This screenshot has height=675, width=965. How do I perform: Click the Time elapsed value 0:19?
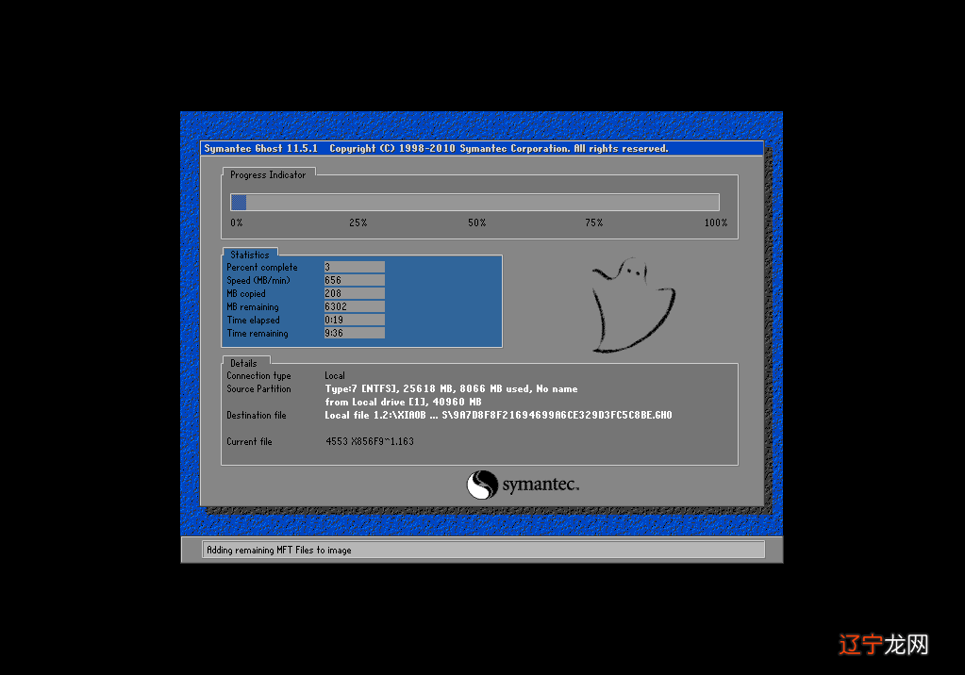point(355,320)
